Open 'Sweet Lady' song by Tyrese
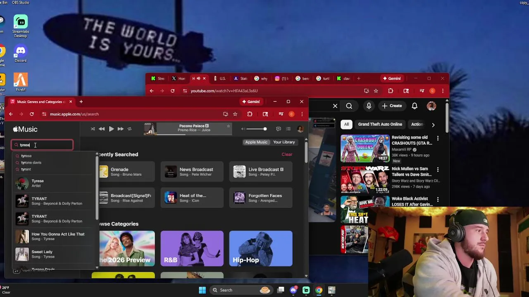Viewport: 529px width, 297px height. 54,254
